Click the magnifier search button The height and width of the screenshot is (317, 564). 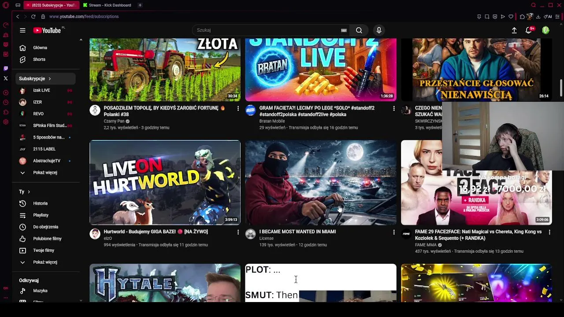[359, 30]
